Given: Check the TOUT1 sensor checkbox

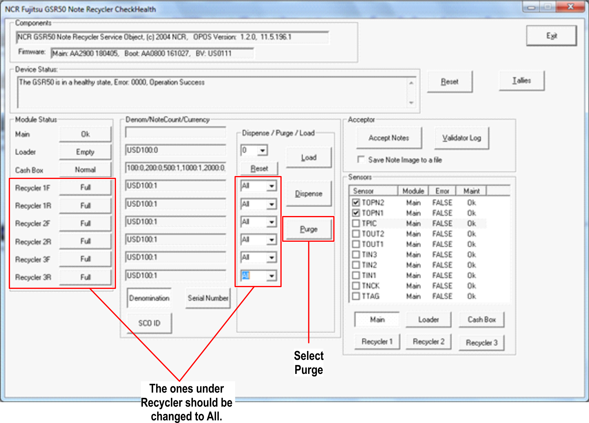Looking at the screenshot, I should [x=356, y=244].
